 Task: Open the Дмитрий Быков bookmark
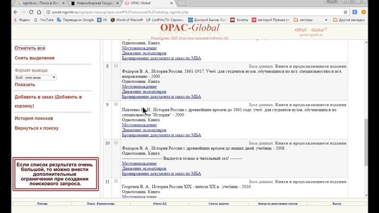[x=207, y=20]
